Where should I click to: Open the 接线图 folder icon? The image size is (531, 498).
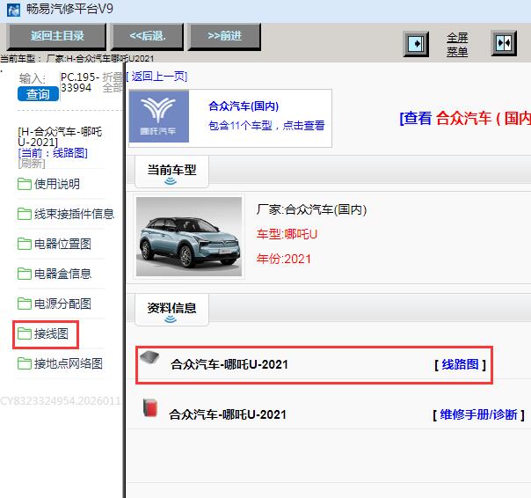(x=25, y=333)
